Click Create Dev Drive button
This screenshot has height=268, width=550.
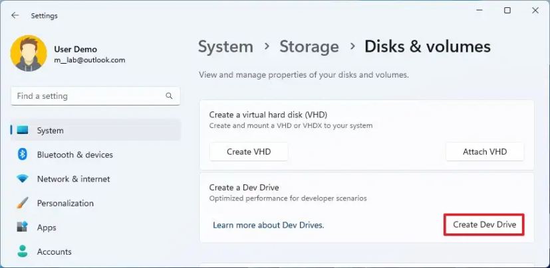pyautogui.click(x=484, y=225)
